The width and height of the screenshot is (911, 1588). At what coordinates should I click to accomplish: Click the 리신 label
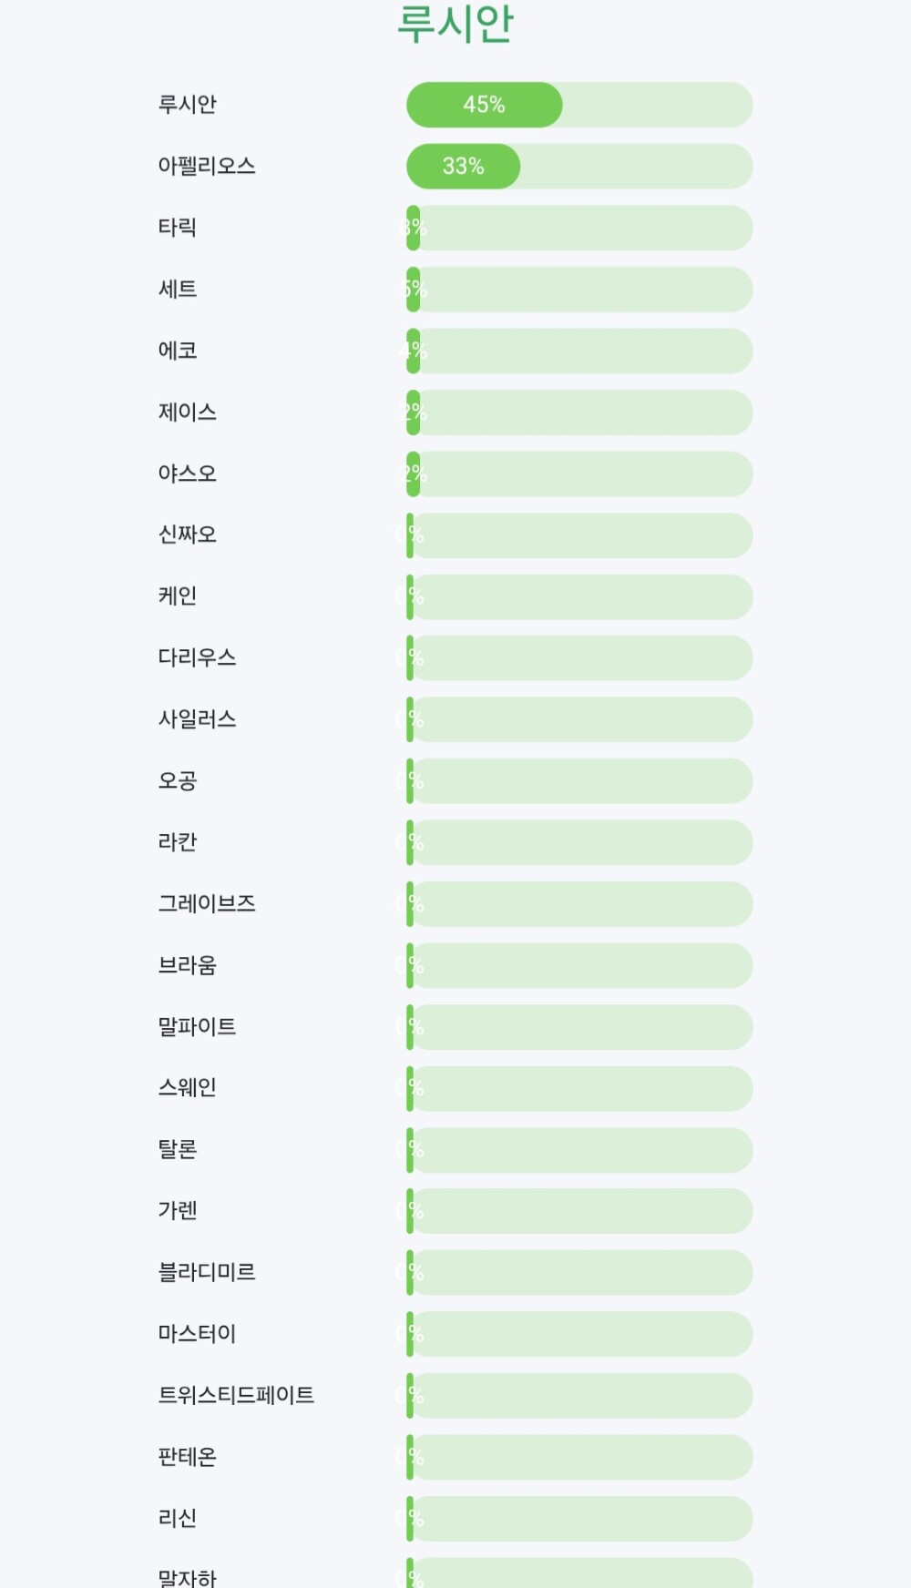(177, 1518)
